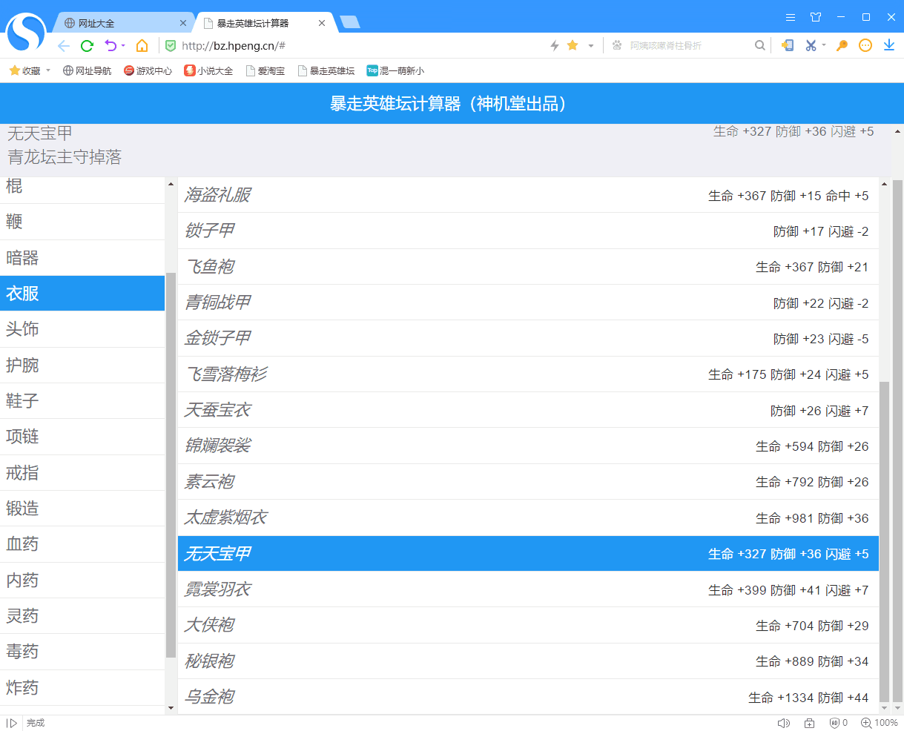The height and width of the screenshot is (731, 904).
Task: Click the paw search engine icon
Action: [x=617, y=46]
